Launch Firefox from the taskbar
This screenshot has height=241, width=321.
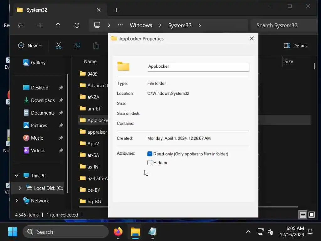pyautogui.click(x=118, y=232)
